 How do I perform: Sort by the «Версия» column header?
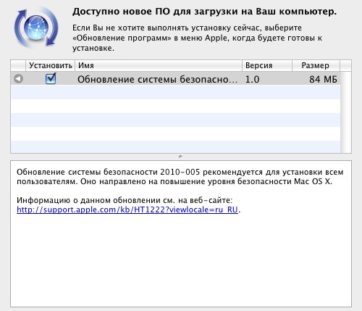[x=267, y=65]
